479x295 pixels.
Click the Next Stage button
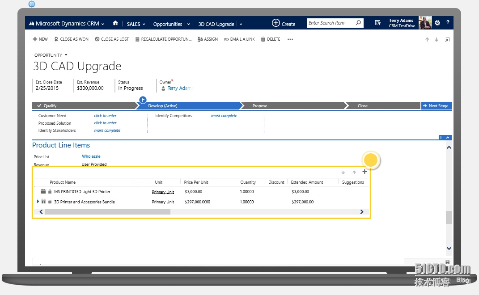coord(436,105)
